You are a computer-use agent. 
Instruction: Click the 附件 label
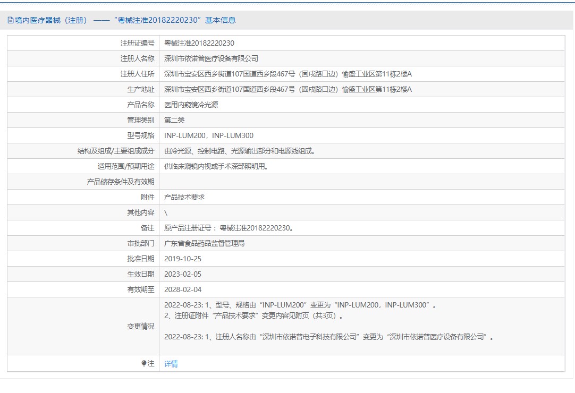(148, 197)
